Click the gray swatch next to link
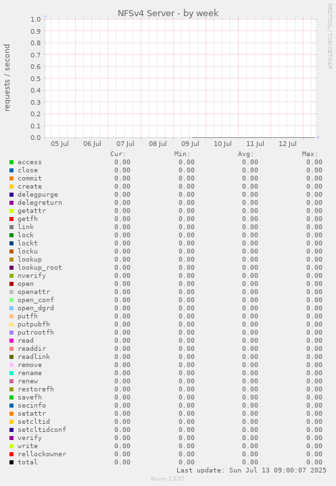Viewport: 336px width, 486px height. click(11, 227)
